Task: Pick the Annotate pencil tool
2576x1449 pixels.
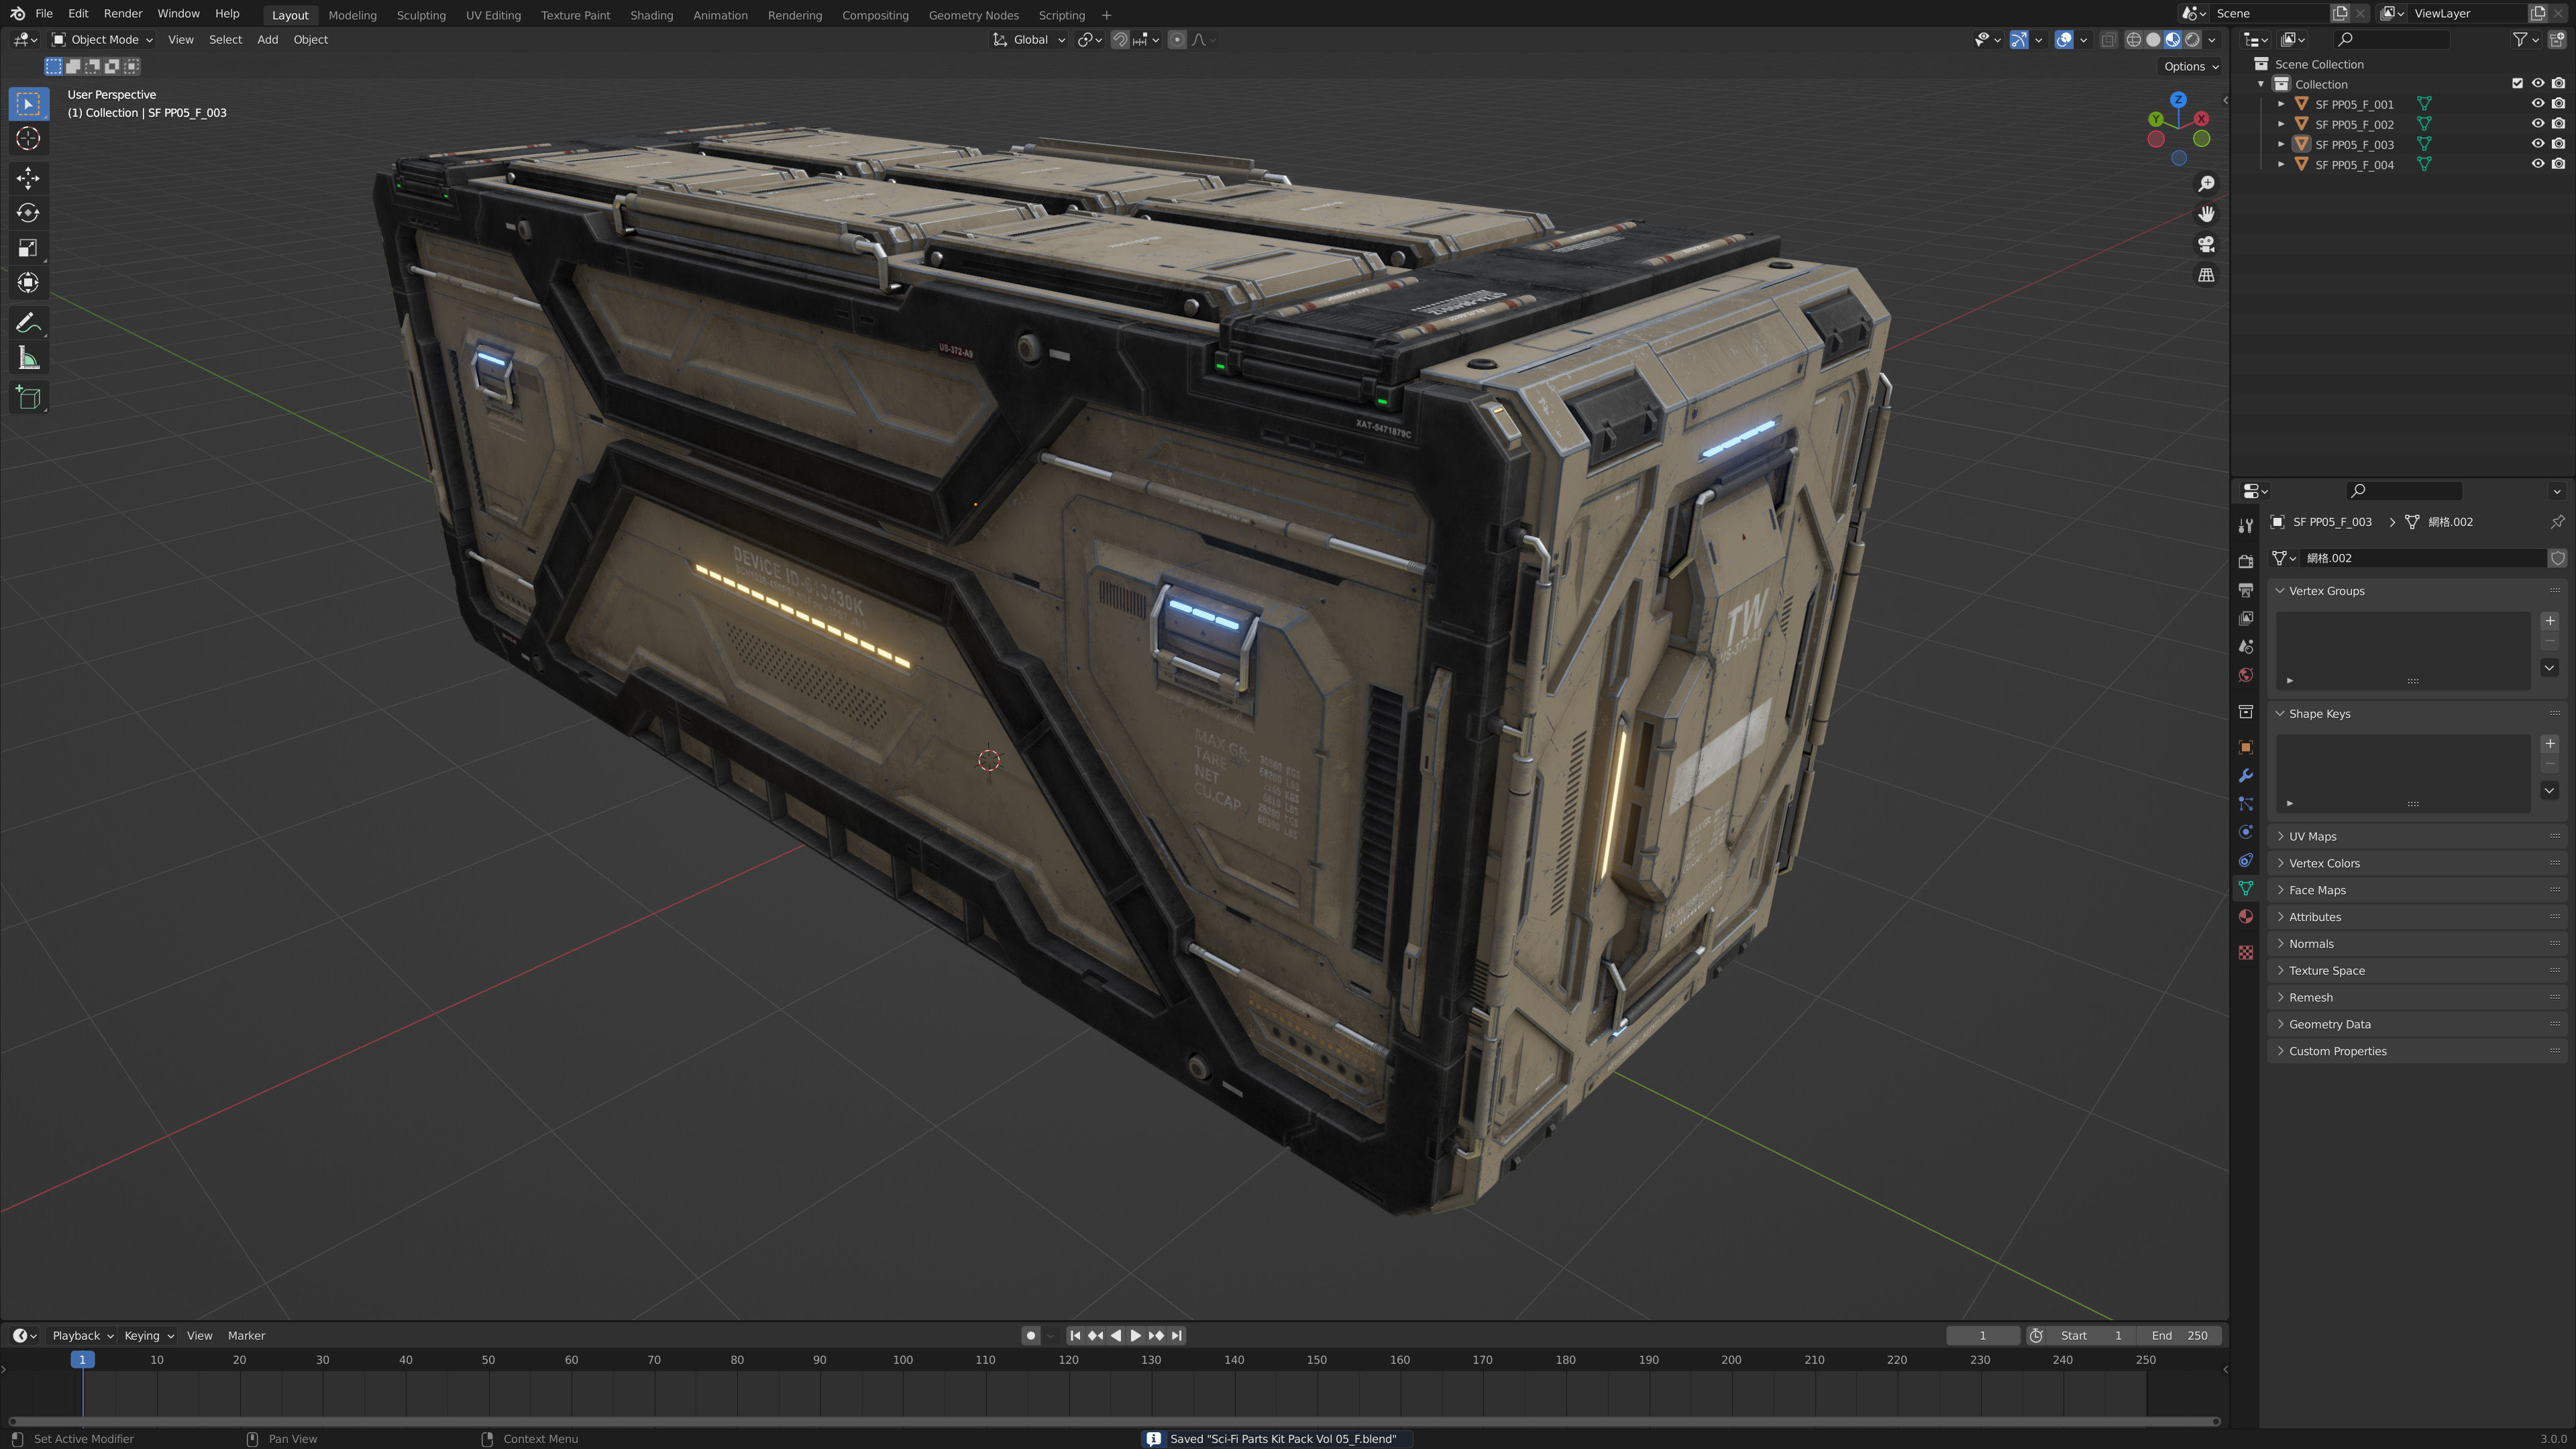Action: [28, 323]
